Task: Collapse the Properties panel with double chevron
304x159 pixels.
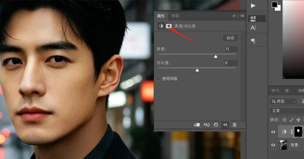Action: 234,16
